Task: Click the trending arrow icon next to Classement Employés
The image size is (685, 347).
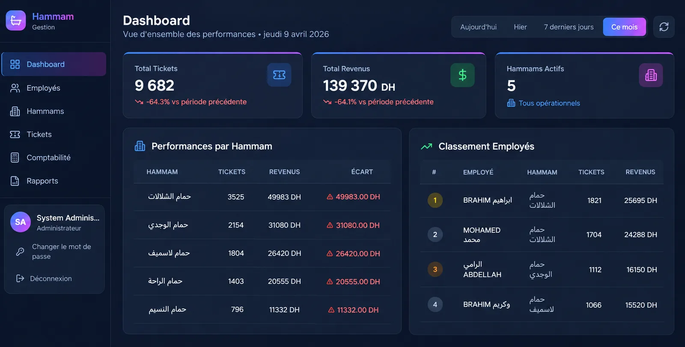Action: (x=426, y=146)
